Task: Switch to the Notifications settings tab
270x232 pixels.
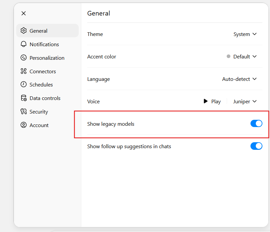Action: pyautogui.click(x=44, y=44)
